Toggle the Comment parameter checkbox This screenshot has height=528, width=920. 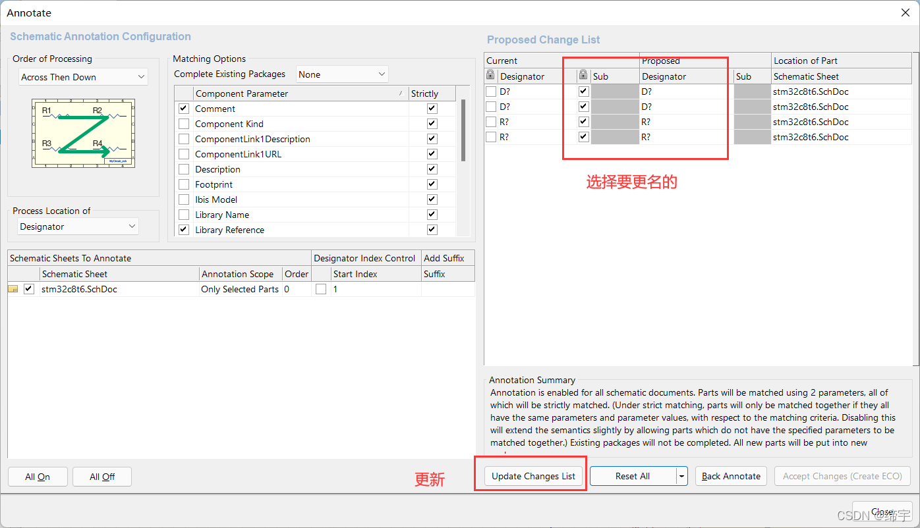click(184, 109)
